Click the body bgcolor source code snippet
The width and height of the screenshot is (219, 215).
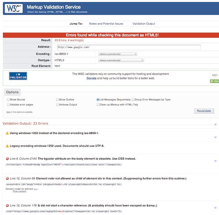[63, 164]
